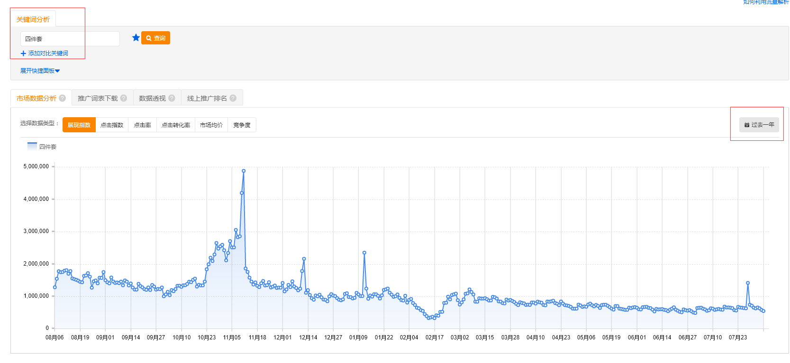Viewport: 790px width, 363px height.
Task: Click the blue star favorite icon
Action: pyautogui.click(x=136, y=38)
